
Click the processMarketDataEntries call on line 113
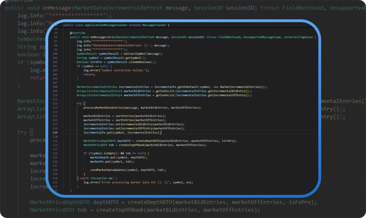[x=142, y=108]
